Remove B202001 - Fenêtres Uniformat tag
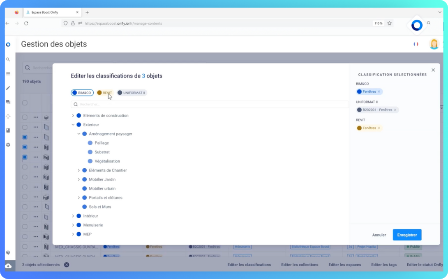The height and width of the screenshot is (279, 448). point(395,110)
